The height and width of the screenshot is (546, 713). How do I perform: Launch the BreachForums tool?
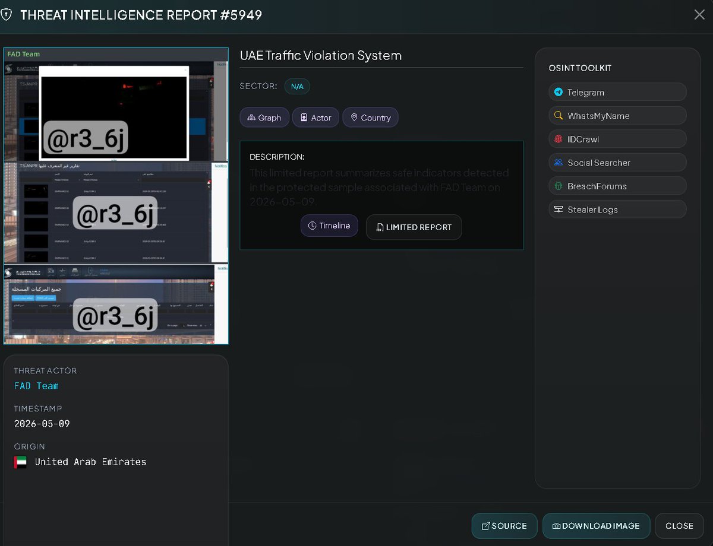[x=617, y=186]
